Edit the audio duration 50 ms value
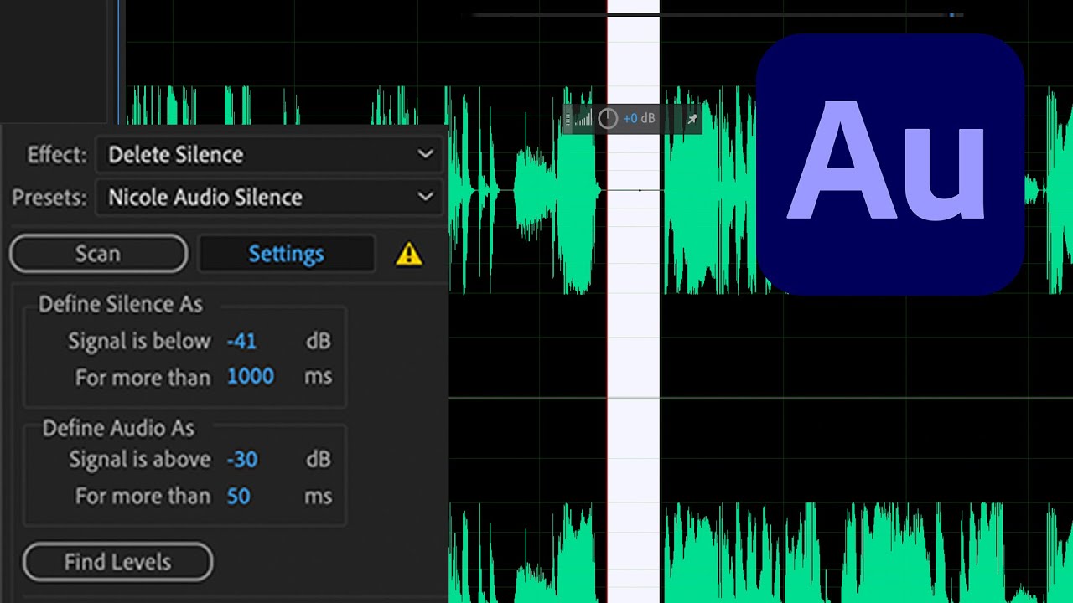Screen dimensions: 1073x603 click(238, 496)
